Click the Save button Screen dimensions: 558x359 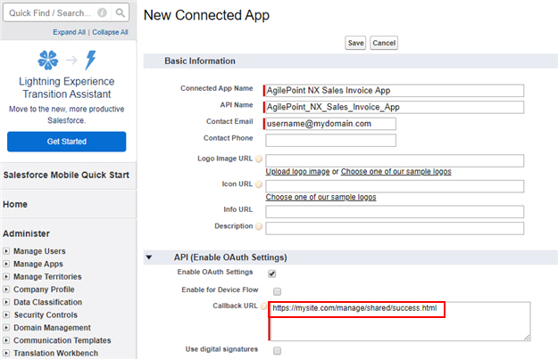tap(355, 43)
